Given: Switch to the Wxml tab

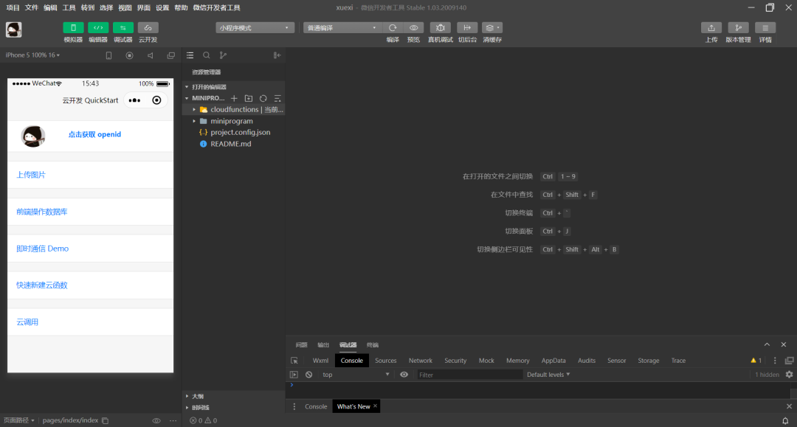Looking at the screenshot, I should click(320, 361).
